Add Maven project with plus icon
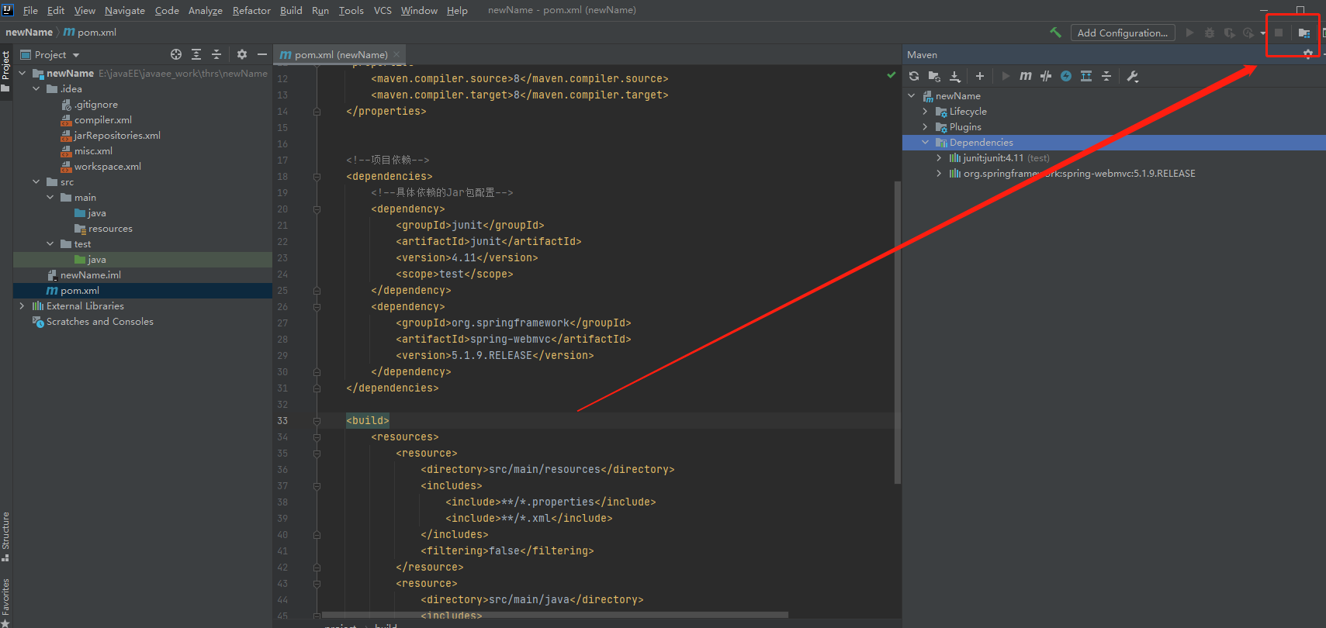The width and height of the screenshot is (1326, 628). click(x=980, y=76)
